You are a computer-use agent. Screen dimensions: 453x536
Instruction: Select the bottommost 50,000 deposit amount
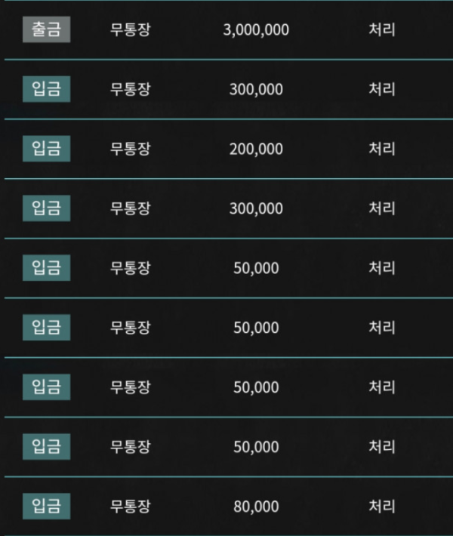(x=256, y=446)
